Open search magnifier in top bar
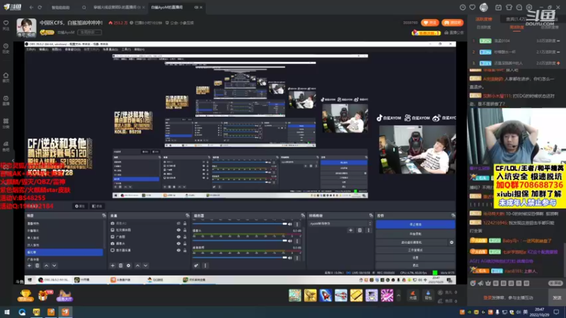Viewport: 566px width, 318px height. (83, 7)
